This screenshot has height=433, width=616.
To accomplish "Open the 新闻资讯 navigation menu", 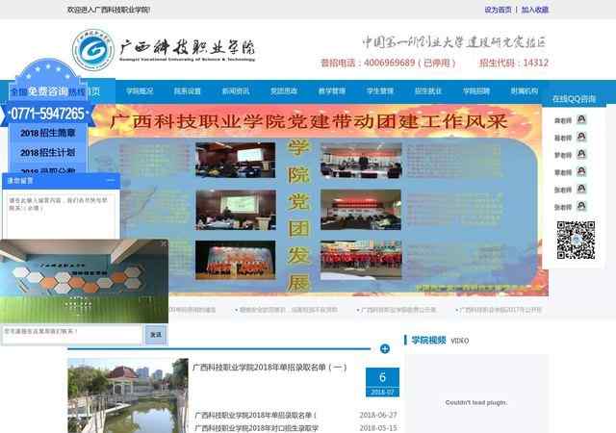I will [x=236, y=91].
